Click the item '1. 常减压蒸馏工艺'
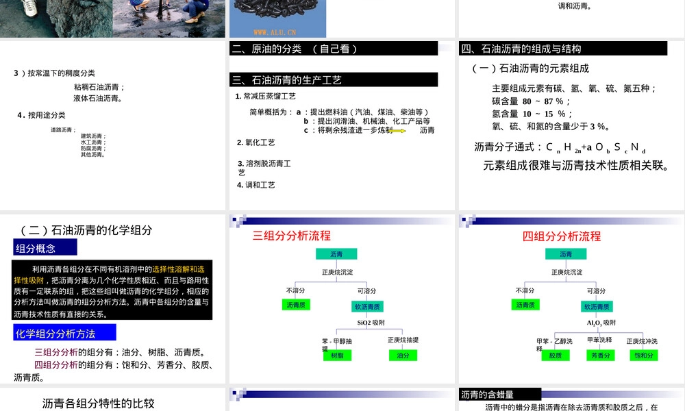The width and height of the screenshot is (685, 411). coord(265,96)
